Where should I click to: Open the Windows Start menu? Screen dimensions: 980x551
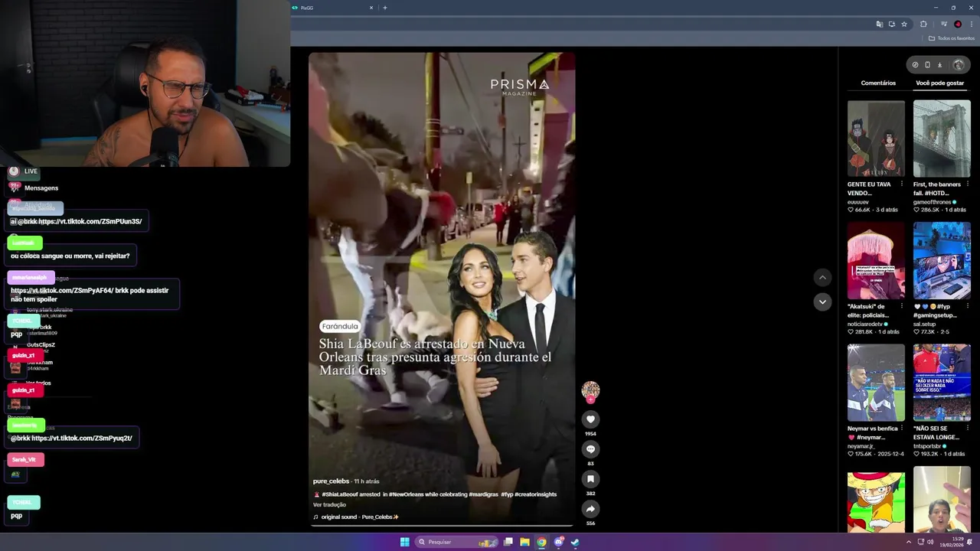(x=404, y=542)
